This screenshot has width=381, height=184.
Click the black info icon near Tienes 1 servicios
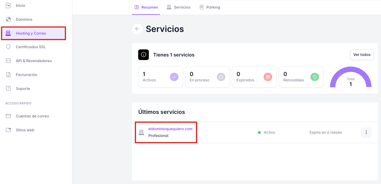(x=144, y=55)
